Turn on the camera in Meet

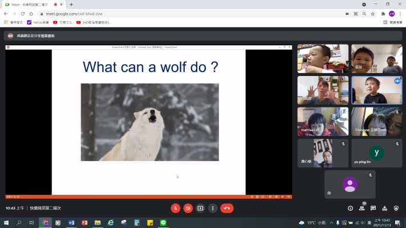(x=188, y=209)
